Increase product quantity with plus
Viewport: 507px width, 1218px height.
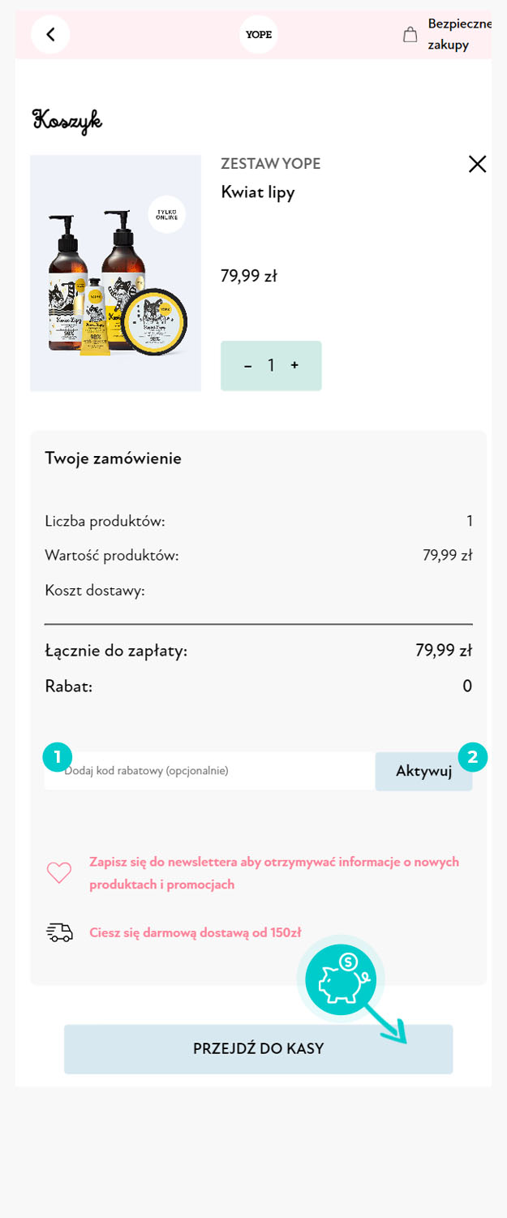pos(294,366)
